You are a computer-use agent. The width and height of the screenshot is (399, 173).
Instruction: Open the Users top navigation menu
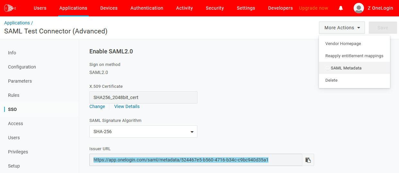pyautogui.click(x=40, y=8)
